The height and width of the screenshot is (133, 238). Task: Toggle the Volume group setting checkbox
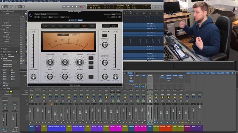pos(2,69)
